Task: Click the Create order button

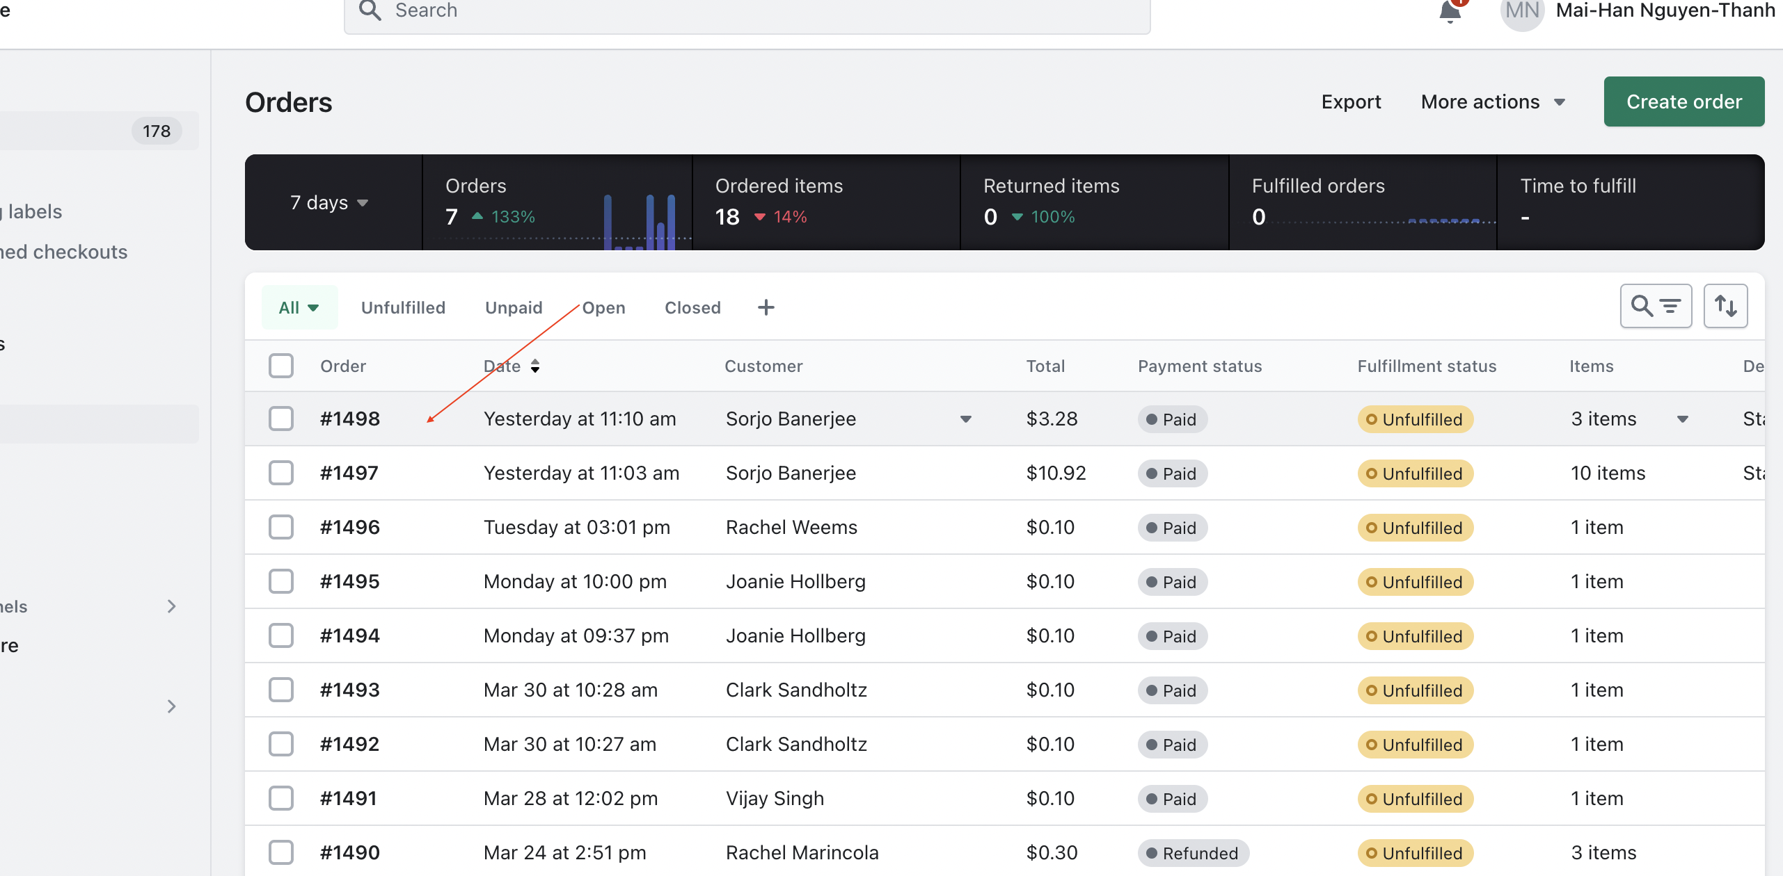Action: click(x=1683, y=102)
